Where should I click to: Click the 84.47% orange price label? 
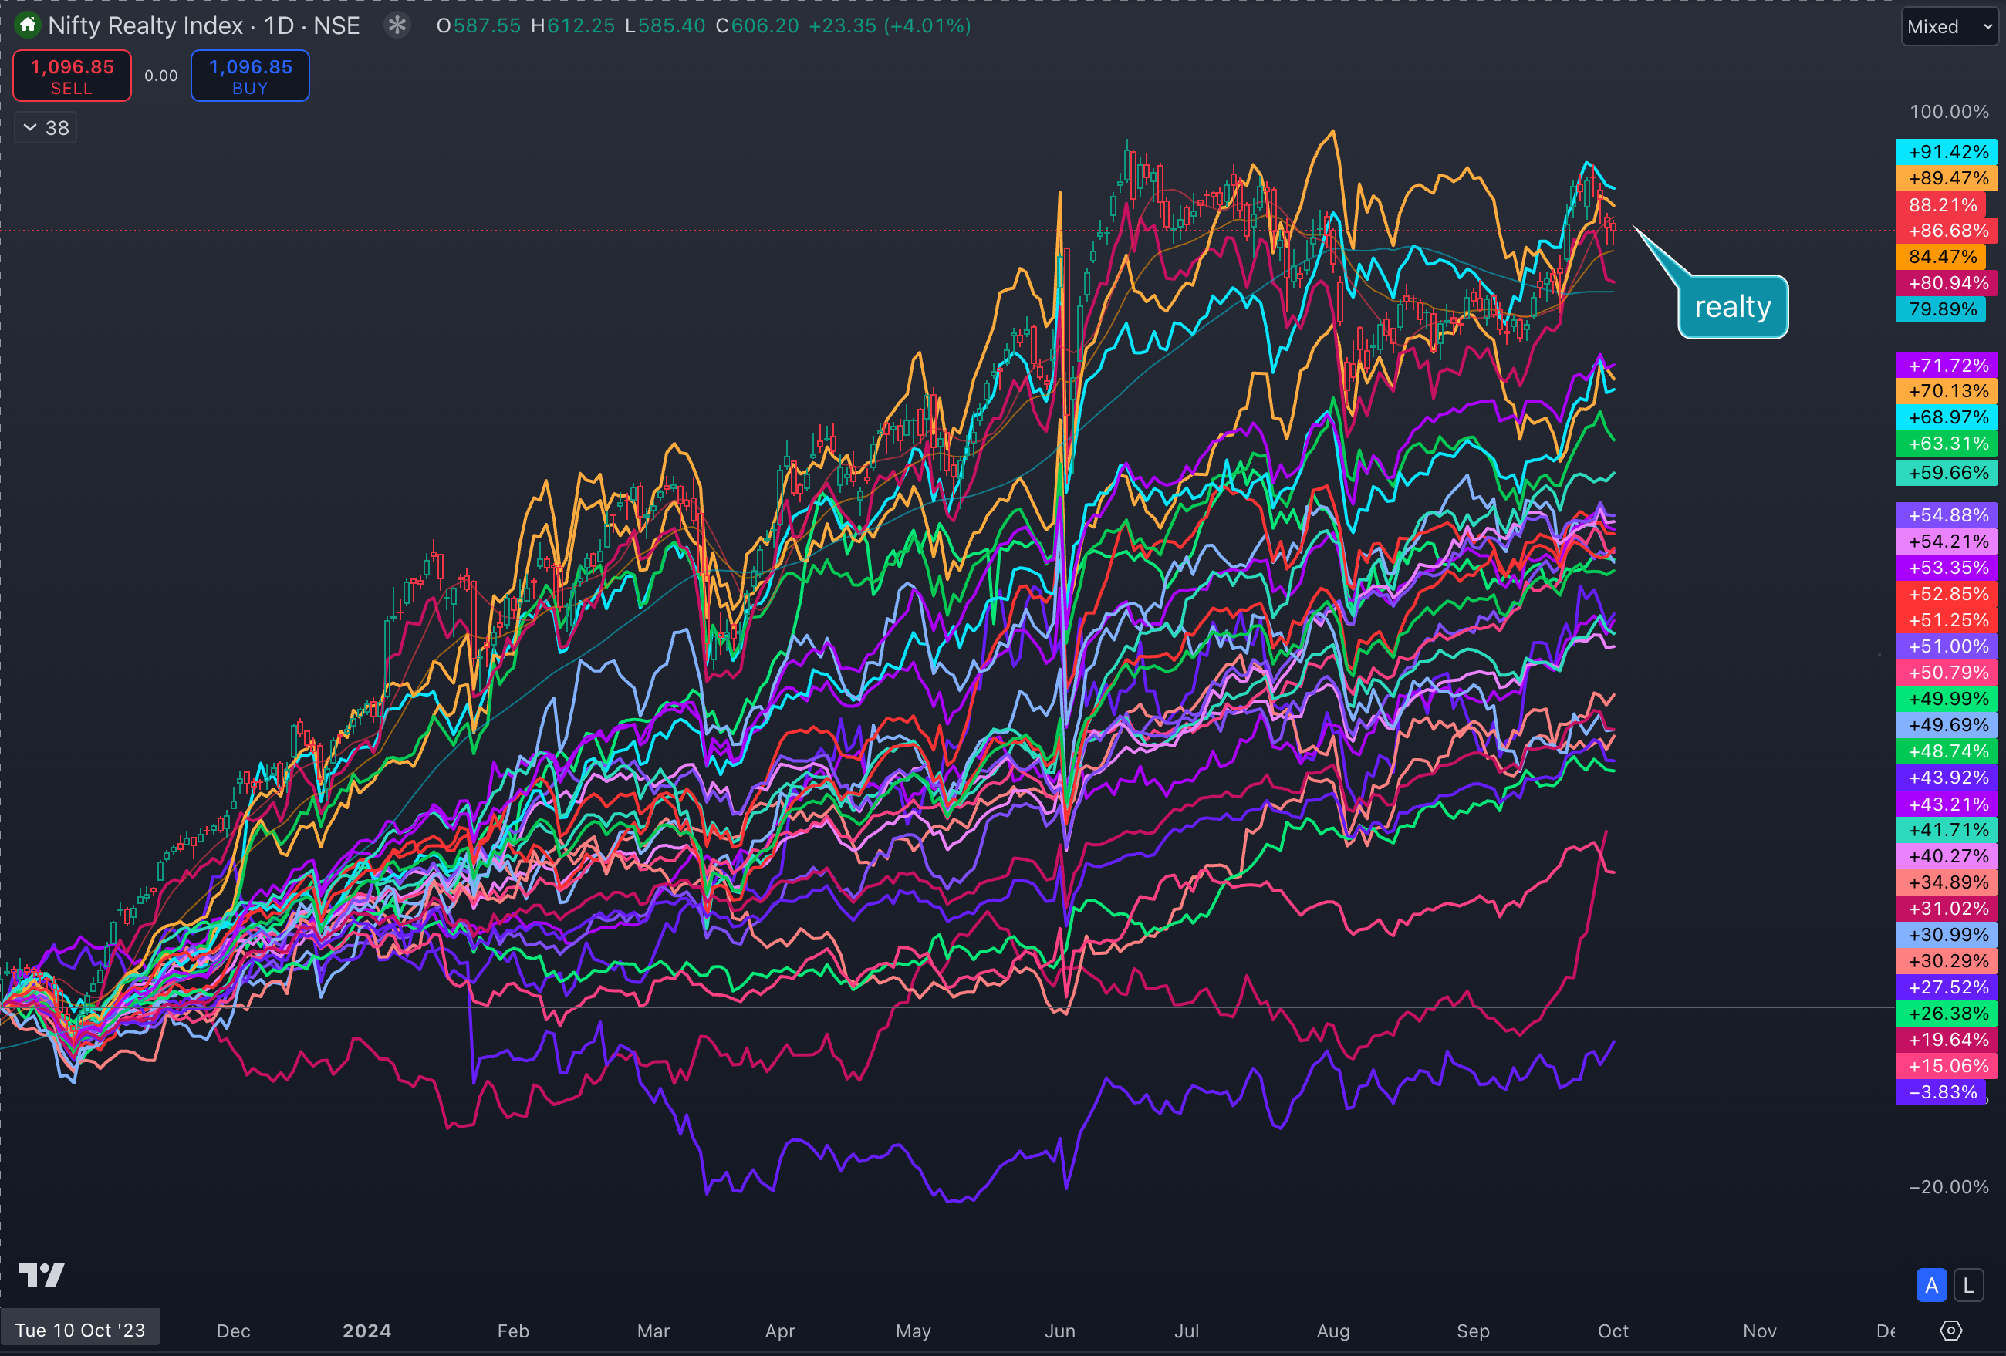1941,256
